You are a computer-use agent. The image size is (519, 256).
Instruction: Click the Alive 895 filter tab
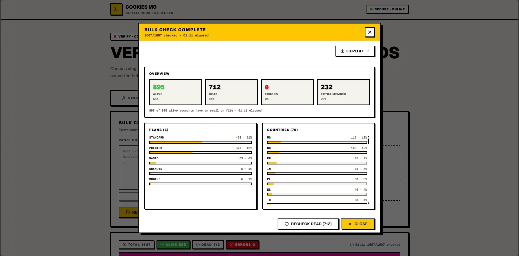[173, 245]
